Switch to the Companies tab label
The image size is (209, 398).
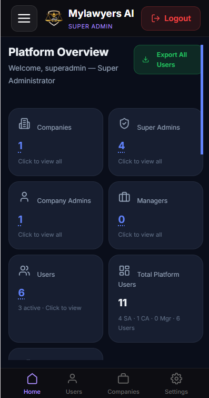click(x=124, y=392)
